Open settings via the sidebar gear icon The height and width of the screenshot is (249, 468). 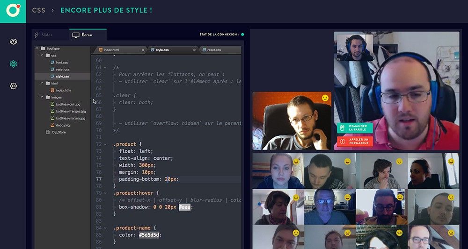point(13,86)
